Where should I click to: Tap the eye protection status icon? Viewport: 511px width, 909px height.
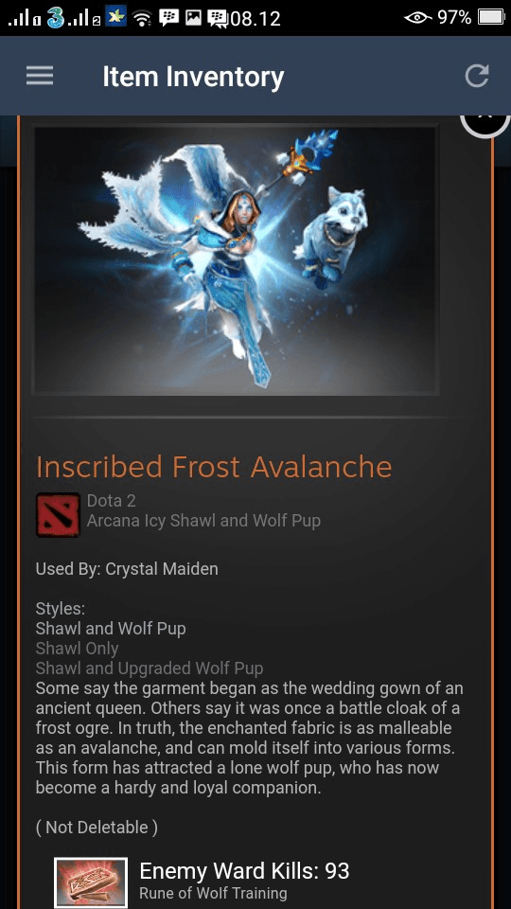click(417, 18)
